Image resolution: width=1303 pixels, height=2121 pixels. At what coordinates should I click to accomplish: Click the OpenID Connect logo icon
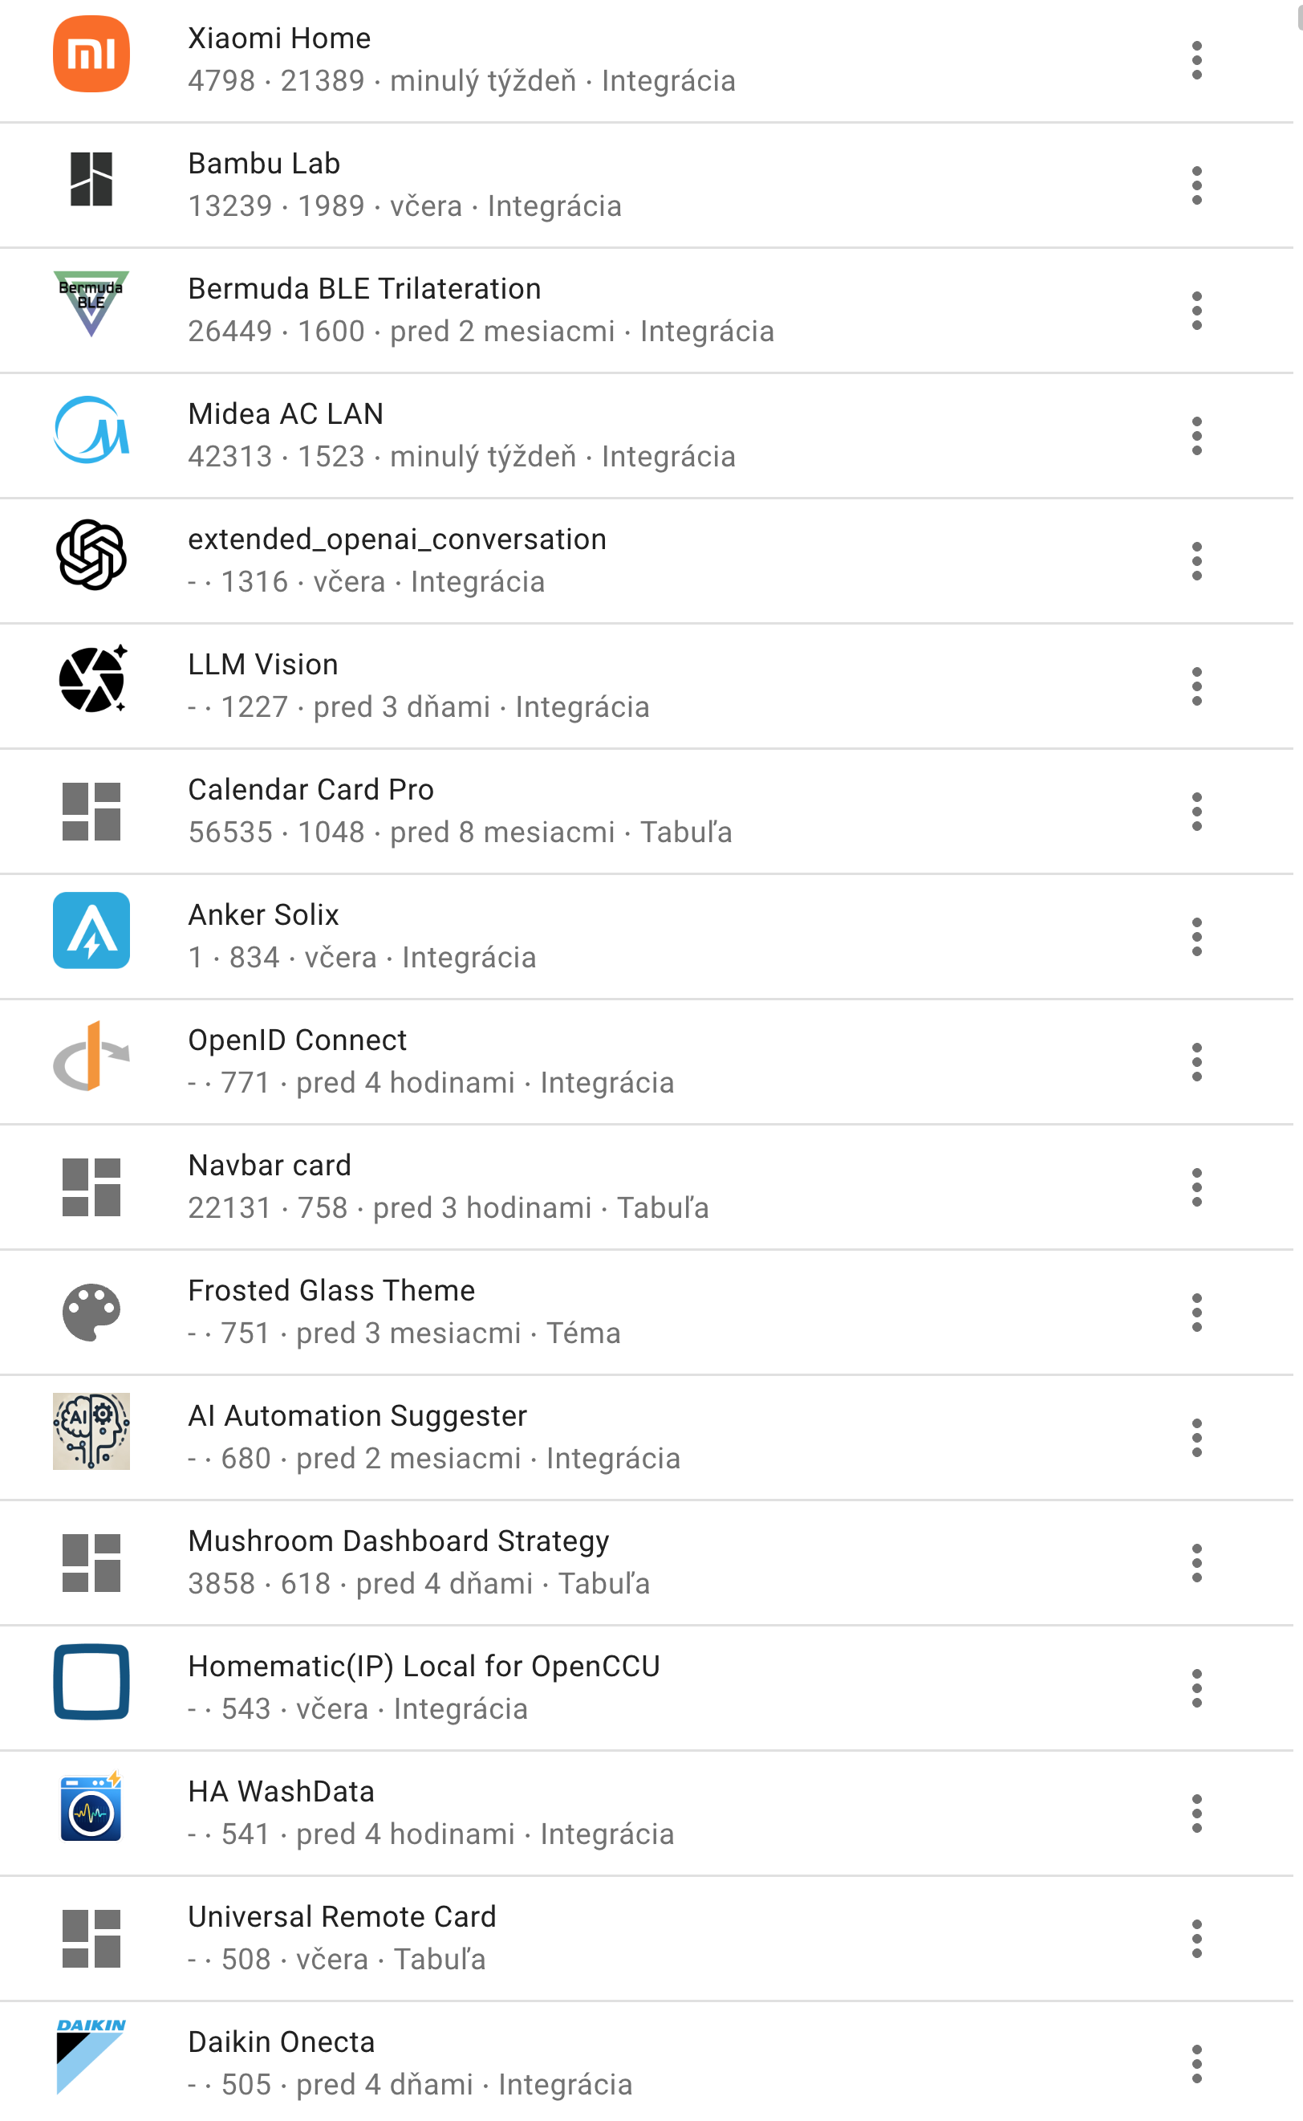pos(91,1056)
